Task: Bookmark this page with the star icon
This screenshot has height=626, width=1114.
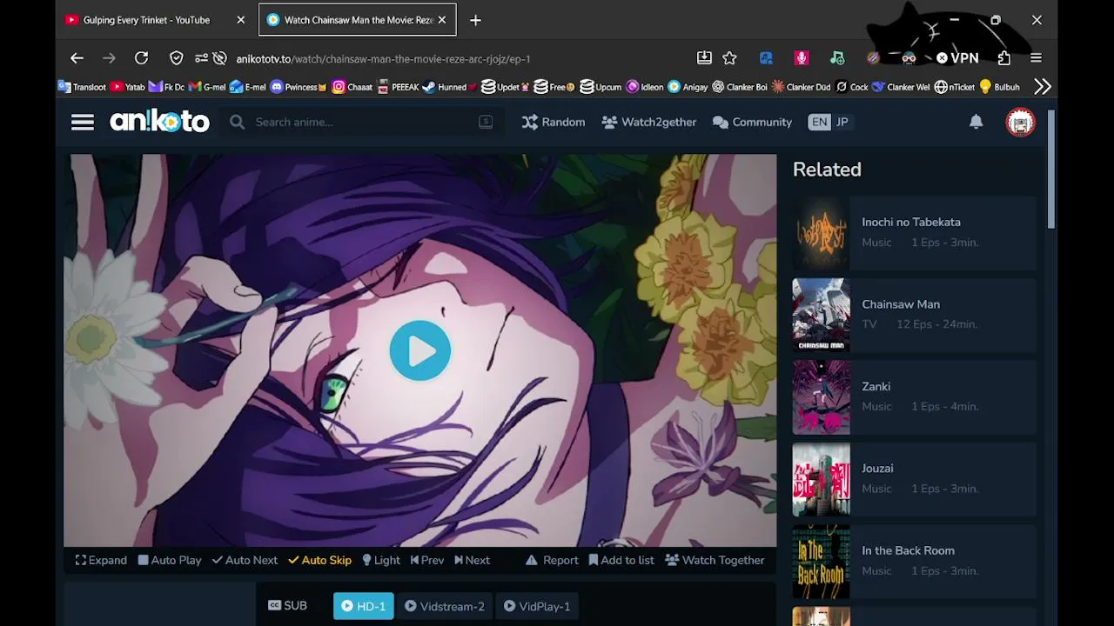Action: [729, 58]
